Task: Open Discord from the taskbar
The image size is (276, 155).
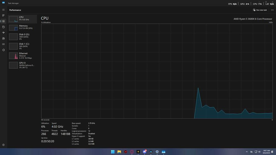Action: pyautogui.click(x=145, y=152)
